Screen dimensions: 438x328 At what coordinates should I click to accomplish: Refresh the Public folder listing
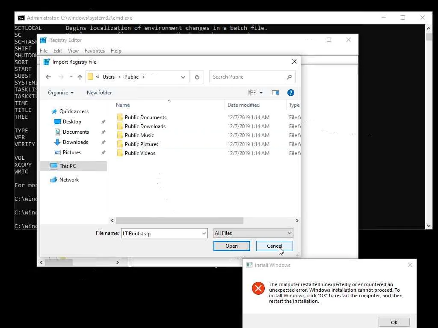197,77
